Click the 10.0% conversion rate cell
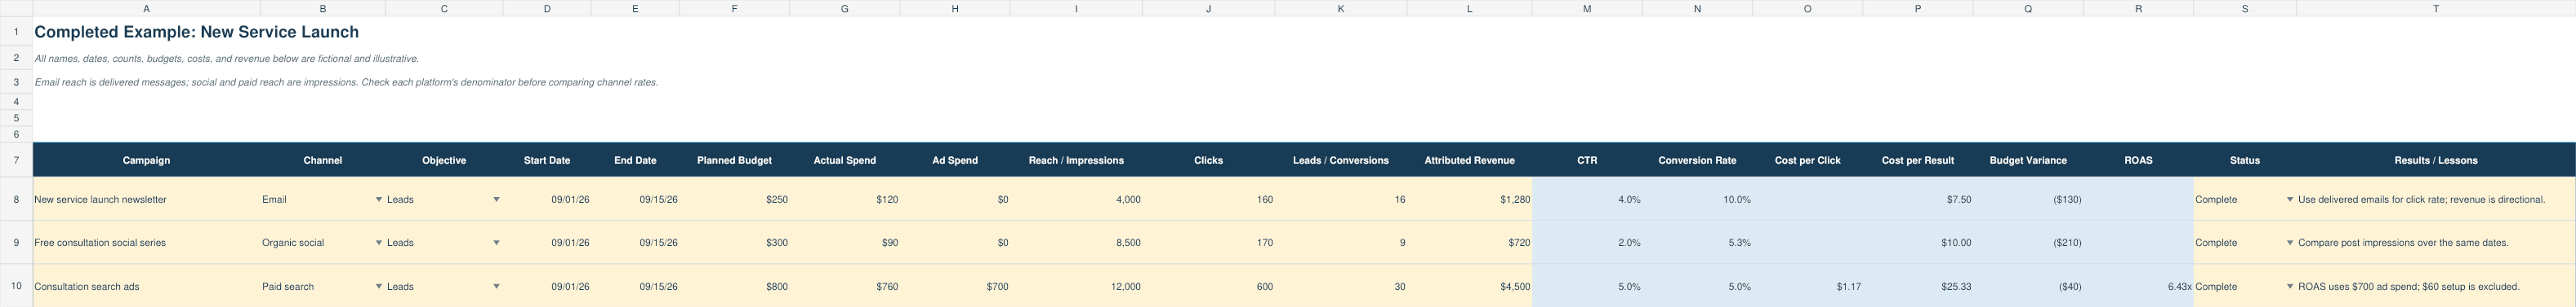This screenshot has height=307, width=2576. 1697,200
